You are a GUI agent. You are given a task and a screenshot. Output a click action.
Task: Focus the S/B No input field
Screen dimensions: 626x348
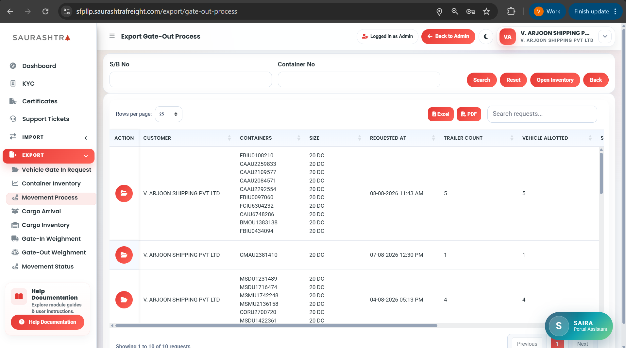(191, 79)
